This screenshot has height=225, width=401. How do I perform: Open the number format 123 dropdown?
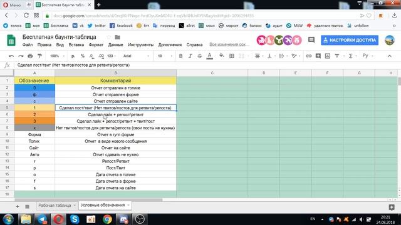tap(112, 56)
